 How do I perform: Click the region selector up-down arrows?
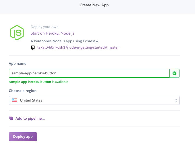click(176, 100)
